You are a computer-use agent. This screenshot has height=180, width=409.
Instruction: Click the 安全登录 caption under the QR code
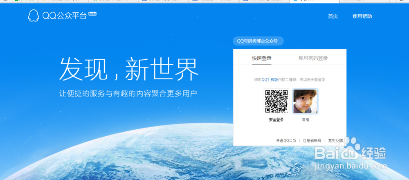click(276, 120)
